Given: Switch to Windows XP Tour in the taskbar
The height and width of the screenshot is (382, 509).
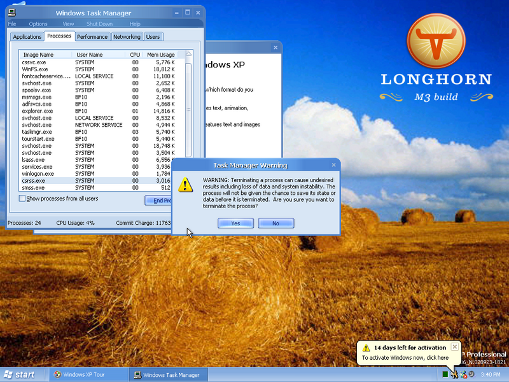Looking at the screenshot, I should [x=88, y=374].
